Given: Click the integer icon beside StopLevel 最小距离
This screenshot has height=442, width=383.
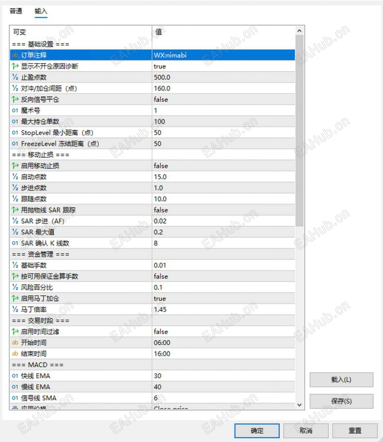Looking at the screenshot, I should tap(15, 133).
